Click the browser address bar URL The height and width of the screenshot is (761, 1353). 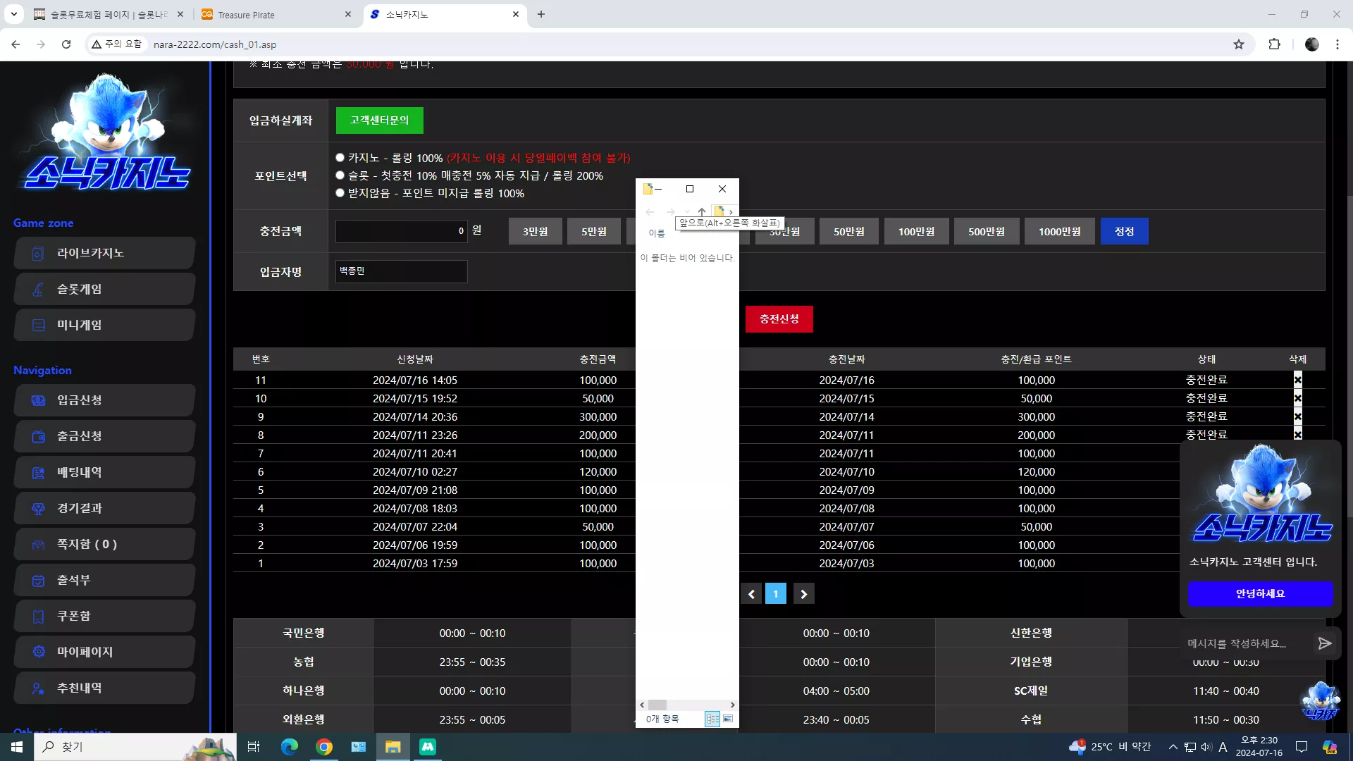(x=215, y=44)
